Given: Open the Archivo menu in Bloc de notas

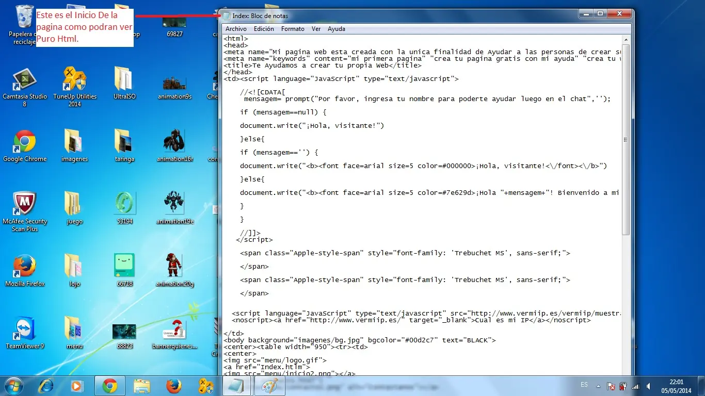Looking at the screenshot, I should tap(236, 29).
